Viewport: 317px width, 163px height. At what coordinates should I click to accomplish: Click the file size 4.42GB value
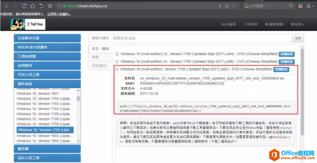coord(146,89)
